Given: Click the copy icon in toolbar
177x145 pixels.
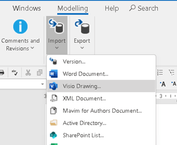Looking at the screenshot, I should tap(40, 73).
